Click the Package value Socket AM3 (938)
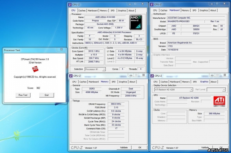Screen dimensions: 231x153 coord(105,24)
